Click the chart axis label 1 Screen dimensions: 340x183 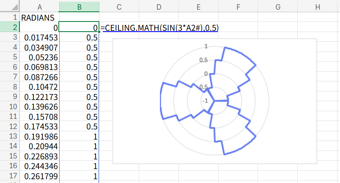pos(206,46)
